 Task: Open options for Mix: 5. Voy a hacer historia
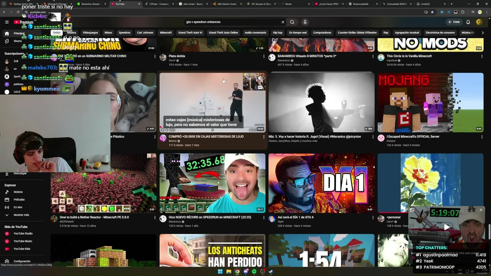(373, 137)
